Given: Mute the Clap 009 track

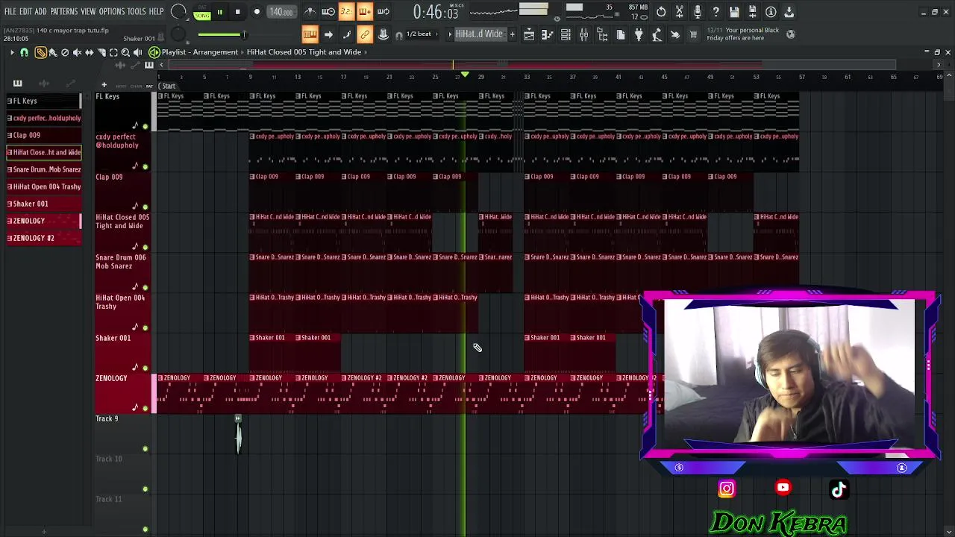Looking at the screenshot, I should pyautogui.click(x=145, y=207).
